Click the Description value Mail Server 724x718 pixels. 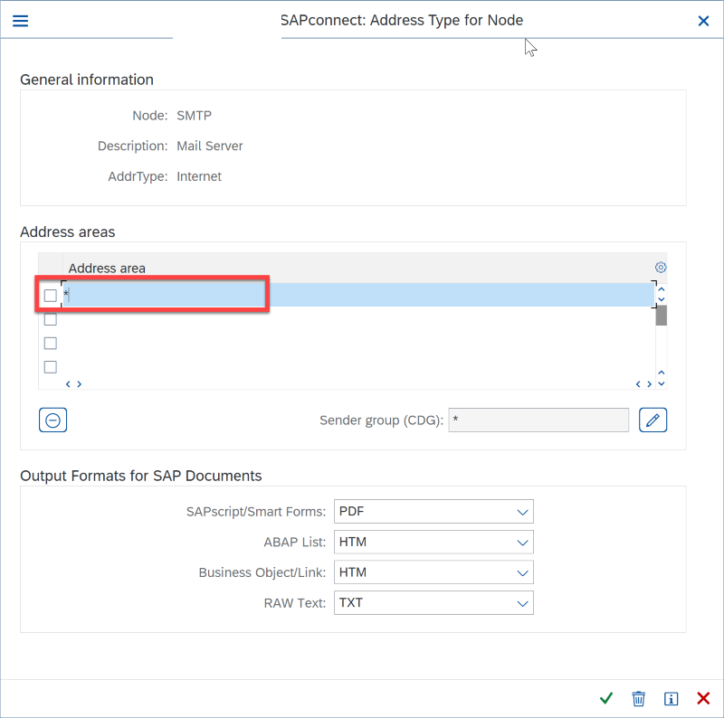click(x=210, y=146)
